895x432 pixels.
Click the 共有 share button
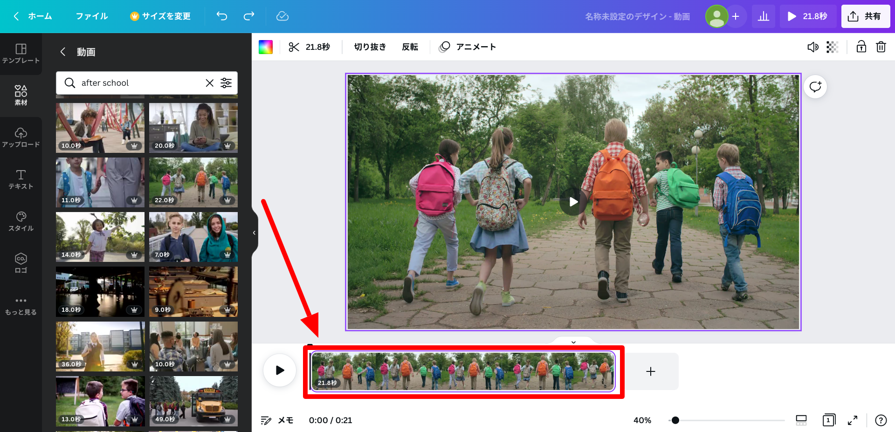coord(865,16)
